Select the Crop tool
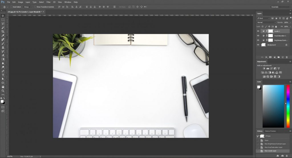Image resolution: width=292 pixels, height=158 pixels. (3, 32)
